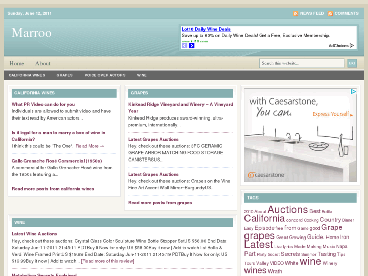Select Wine category in navbar
The image size is (368, 276).
(x=142, y=75)
